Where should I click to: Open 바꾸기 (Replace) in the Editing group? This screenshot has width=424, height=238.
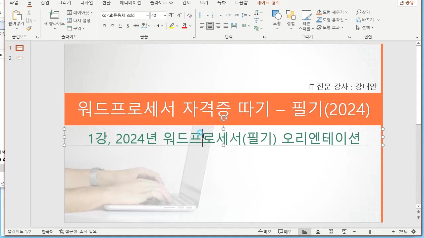(366, 20)
